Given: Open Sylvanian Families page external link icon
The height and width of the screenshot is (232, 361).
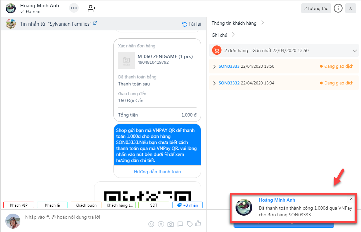Looking at the screenshot, I should point(95,23).
